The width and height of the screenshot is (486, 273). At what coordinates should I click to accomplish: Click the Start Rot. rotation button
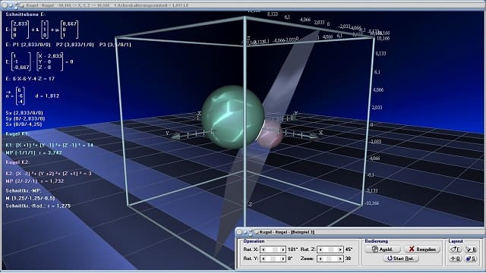tap(401, 258)
